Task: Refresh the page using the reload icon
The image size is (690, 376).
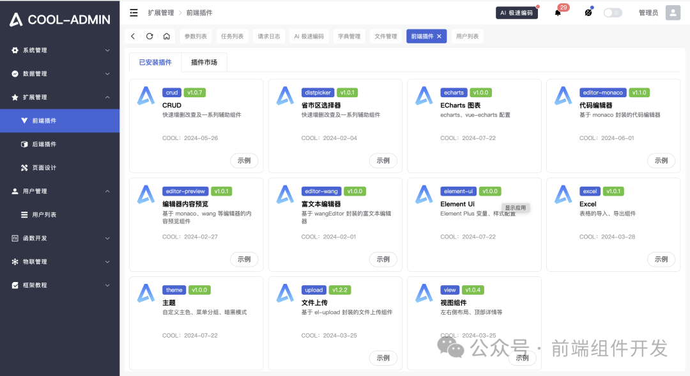Action: (149, 36)
